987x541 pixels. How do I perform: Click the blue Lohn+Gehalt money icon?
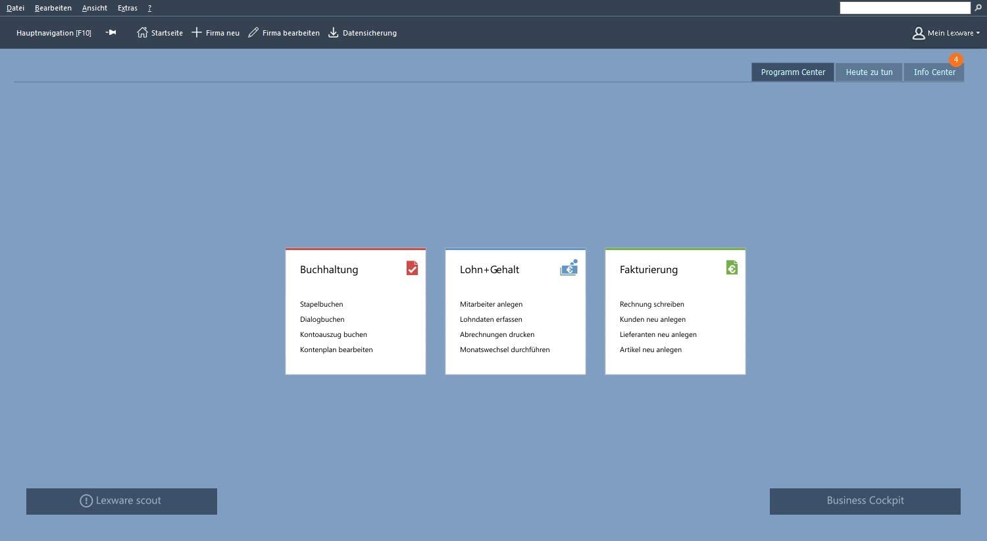pos(569,267)
